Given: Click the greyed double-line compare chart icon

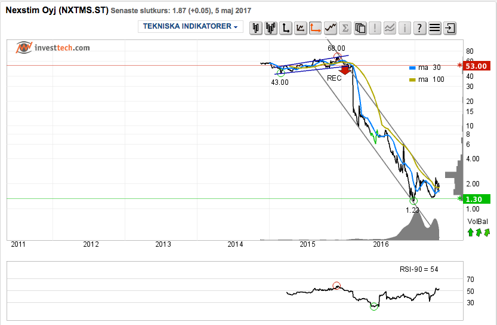Looking at the screenshot, I should (x=390, y=28).
